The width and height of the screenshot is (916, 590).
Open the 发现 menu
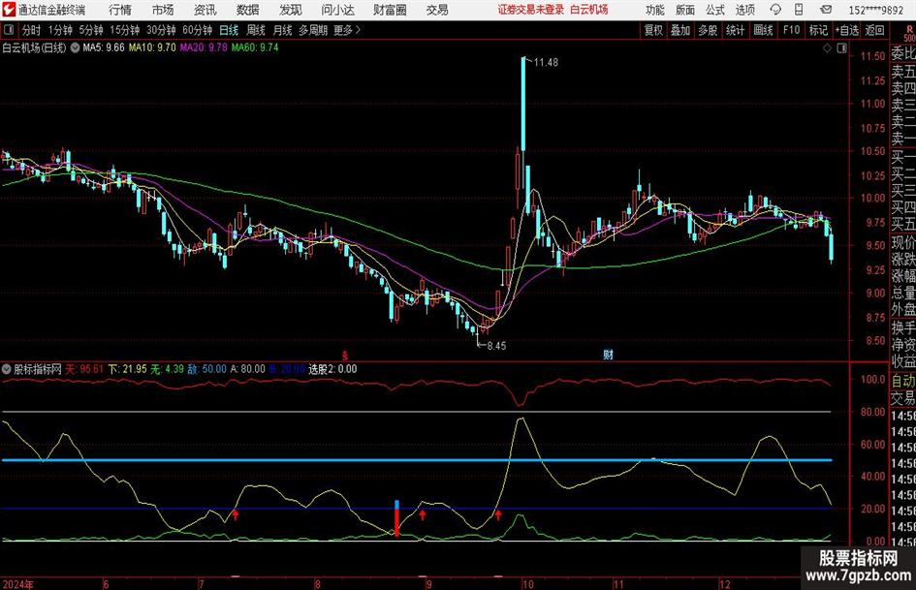point(291,10)
